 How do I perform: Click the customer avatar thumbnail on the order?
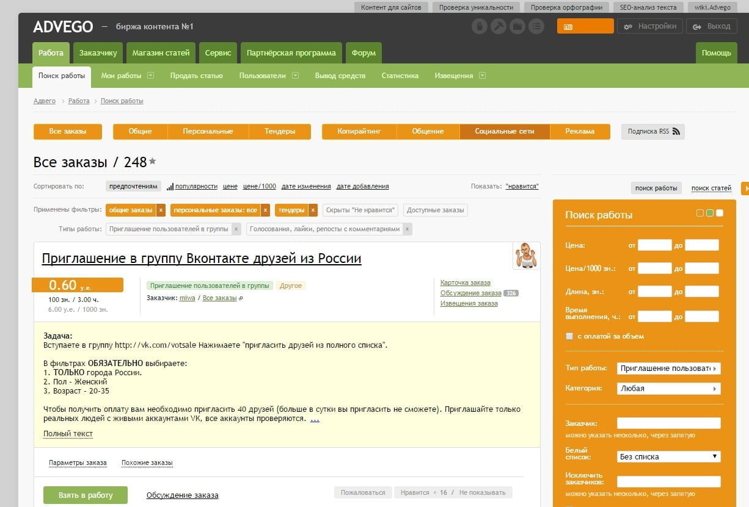click(525, 256)
